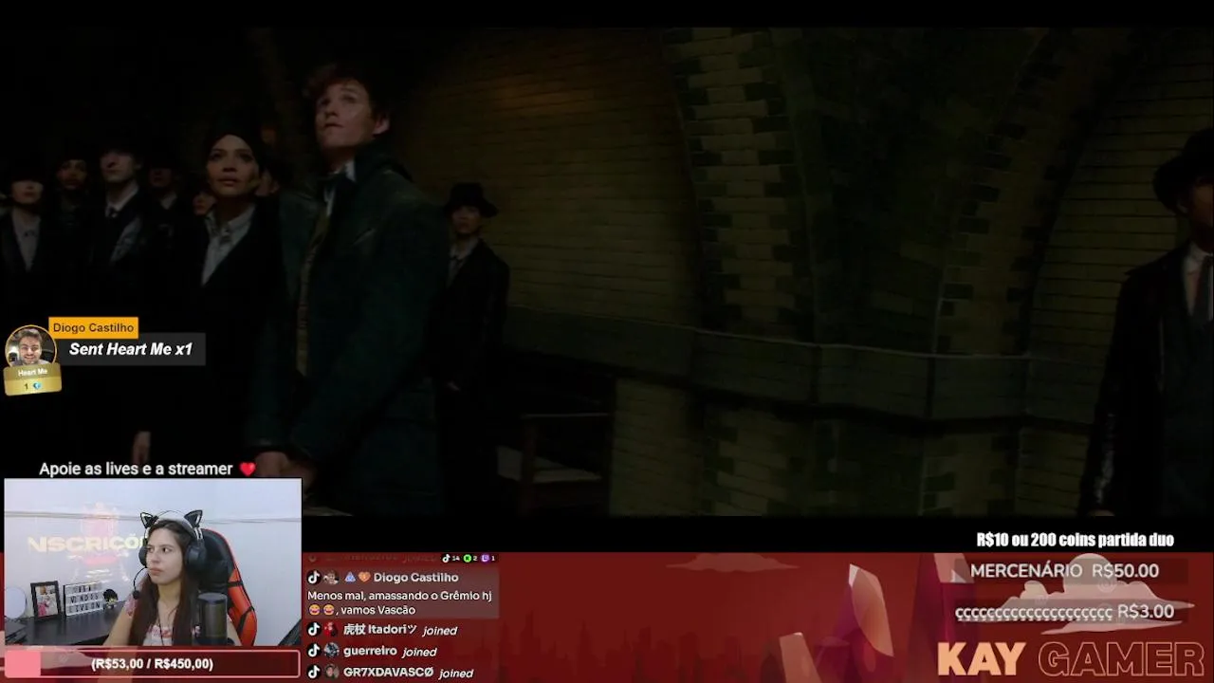This screenshot has width=1214, height=683.
Task: Click TikTok icon beside guerreiro joined row
Action: tap(314, 651)
